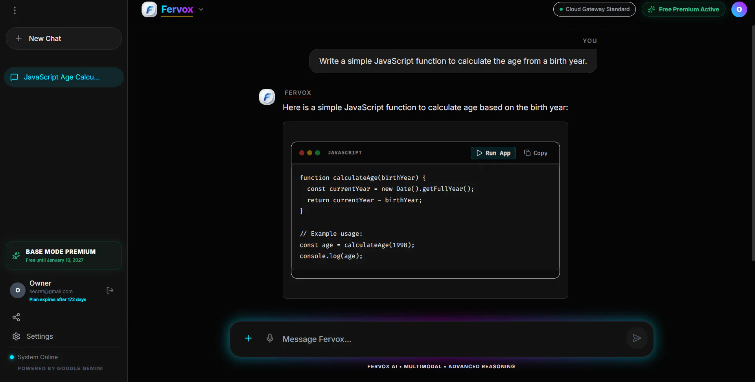
Task: Click the red dot in code header
Action: (302, 153)
